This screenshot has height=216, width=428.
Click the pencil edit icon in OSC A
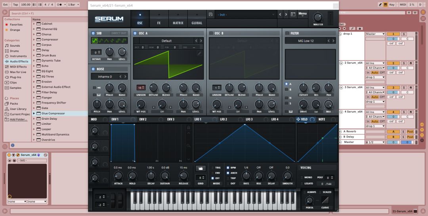(199, 53)
